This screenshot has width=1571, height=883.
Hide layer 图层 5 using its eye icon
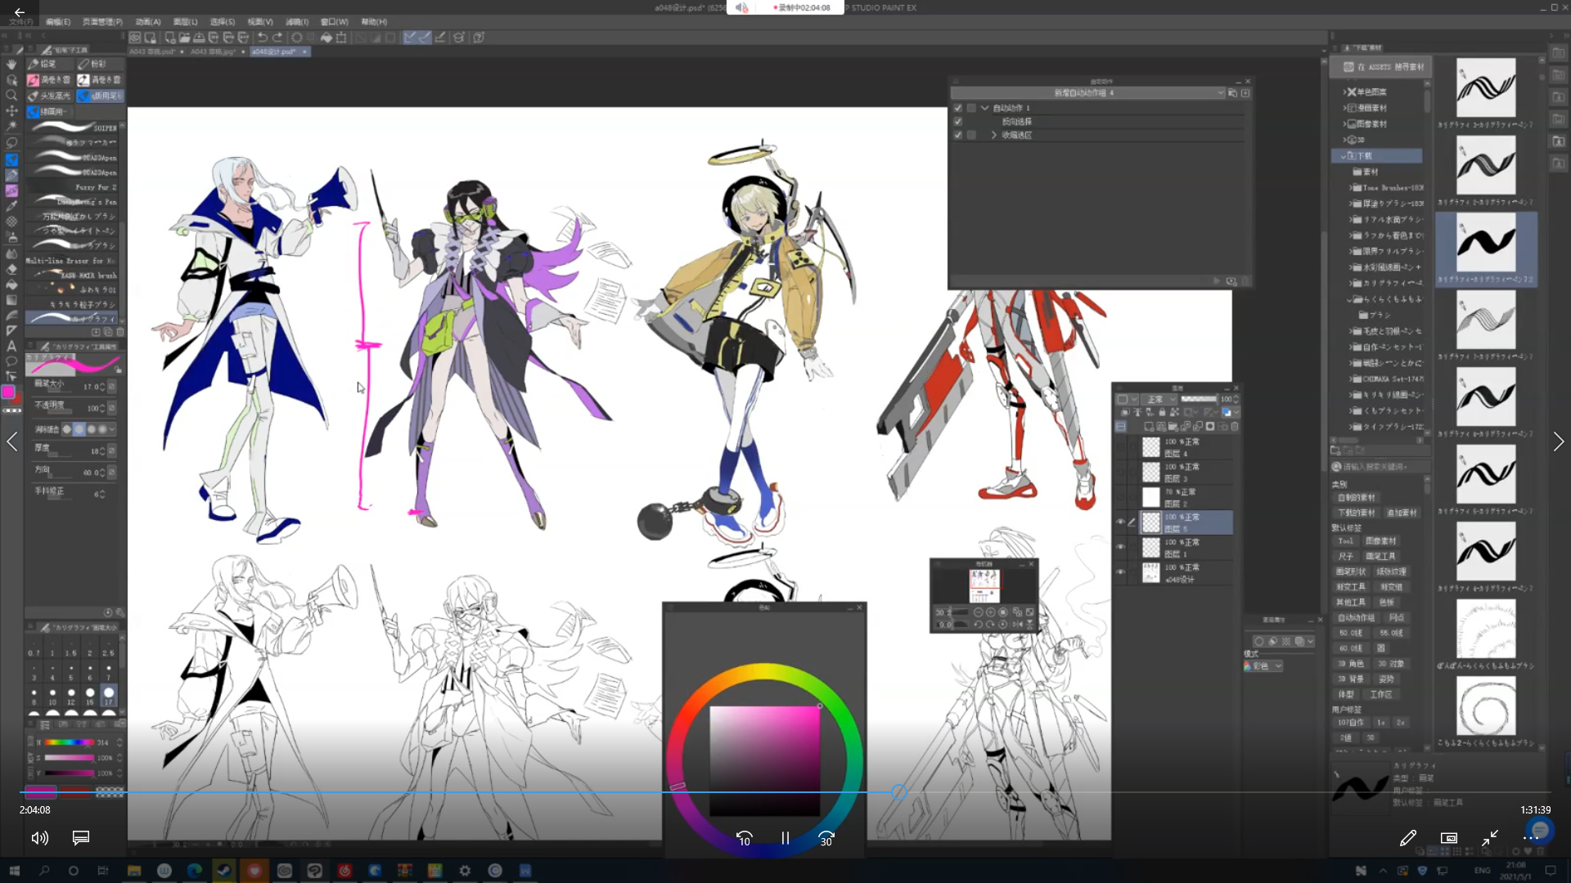[1120, 522]
